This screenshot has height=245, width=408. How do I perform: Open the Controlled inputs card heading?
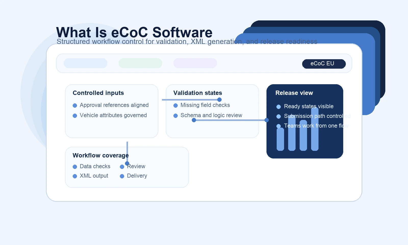coord(98,93)
